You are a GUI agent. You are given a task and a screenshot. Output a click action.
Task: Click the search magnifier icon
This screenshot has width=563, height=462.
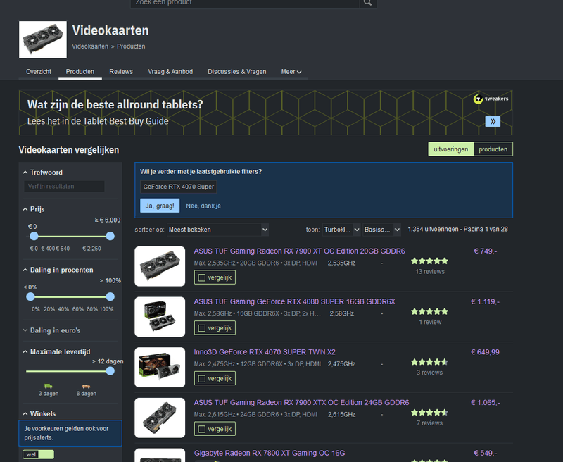point(367,3)
